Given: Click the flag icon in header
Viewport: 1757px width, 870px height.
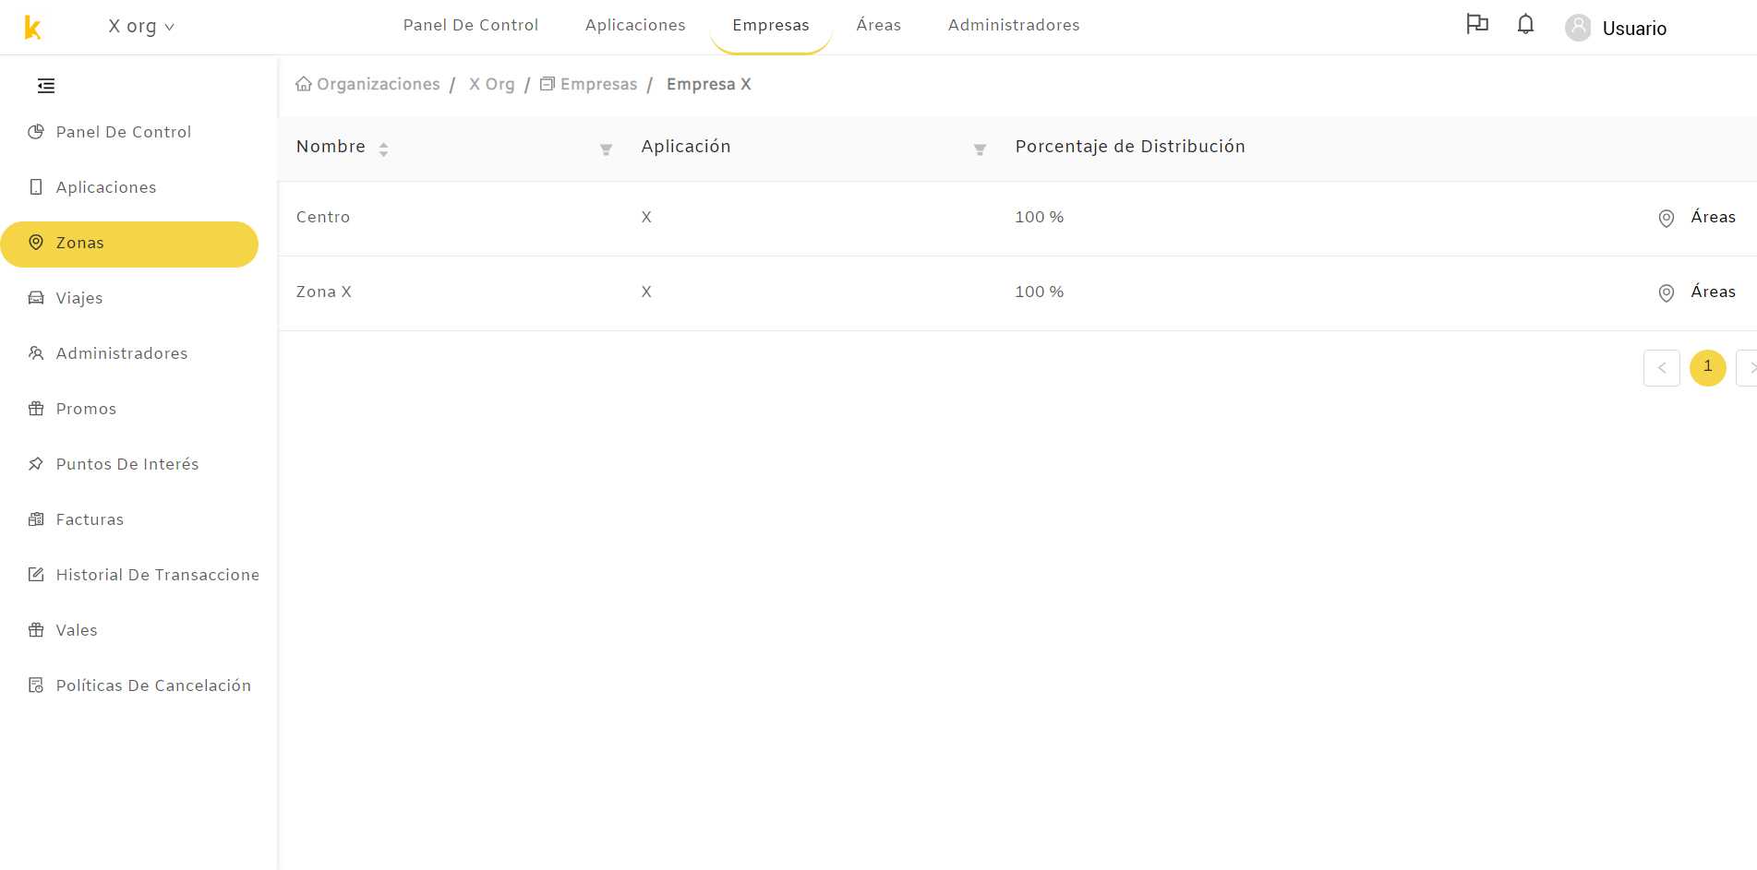Looking at the screenshot, I should tap(1477, 24).
